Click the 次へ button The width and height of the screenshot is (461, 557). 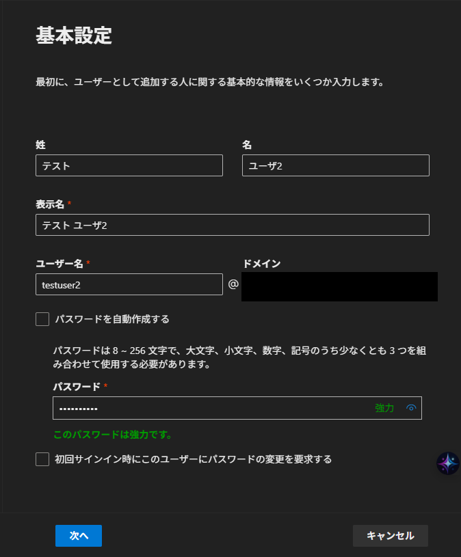[79, 536]
